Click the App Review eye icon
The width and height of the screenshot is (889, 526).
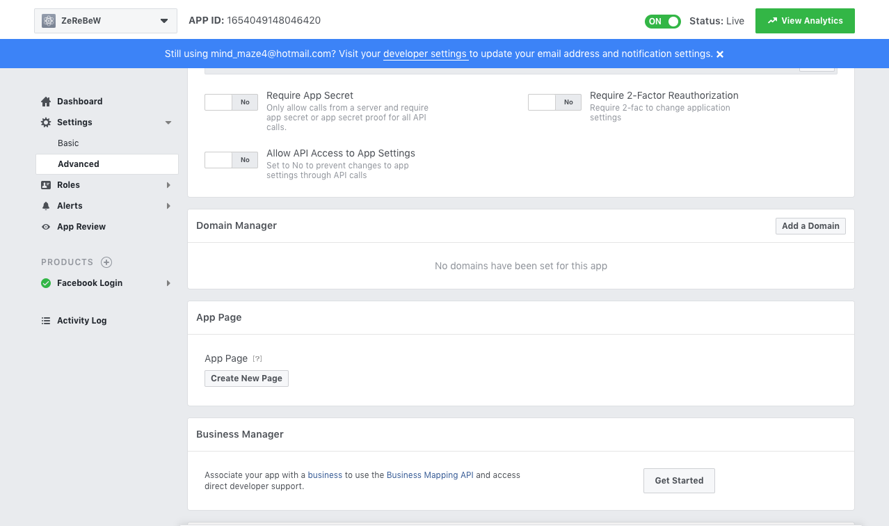click(46, 227)
